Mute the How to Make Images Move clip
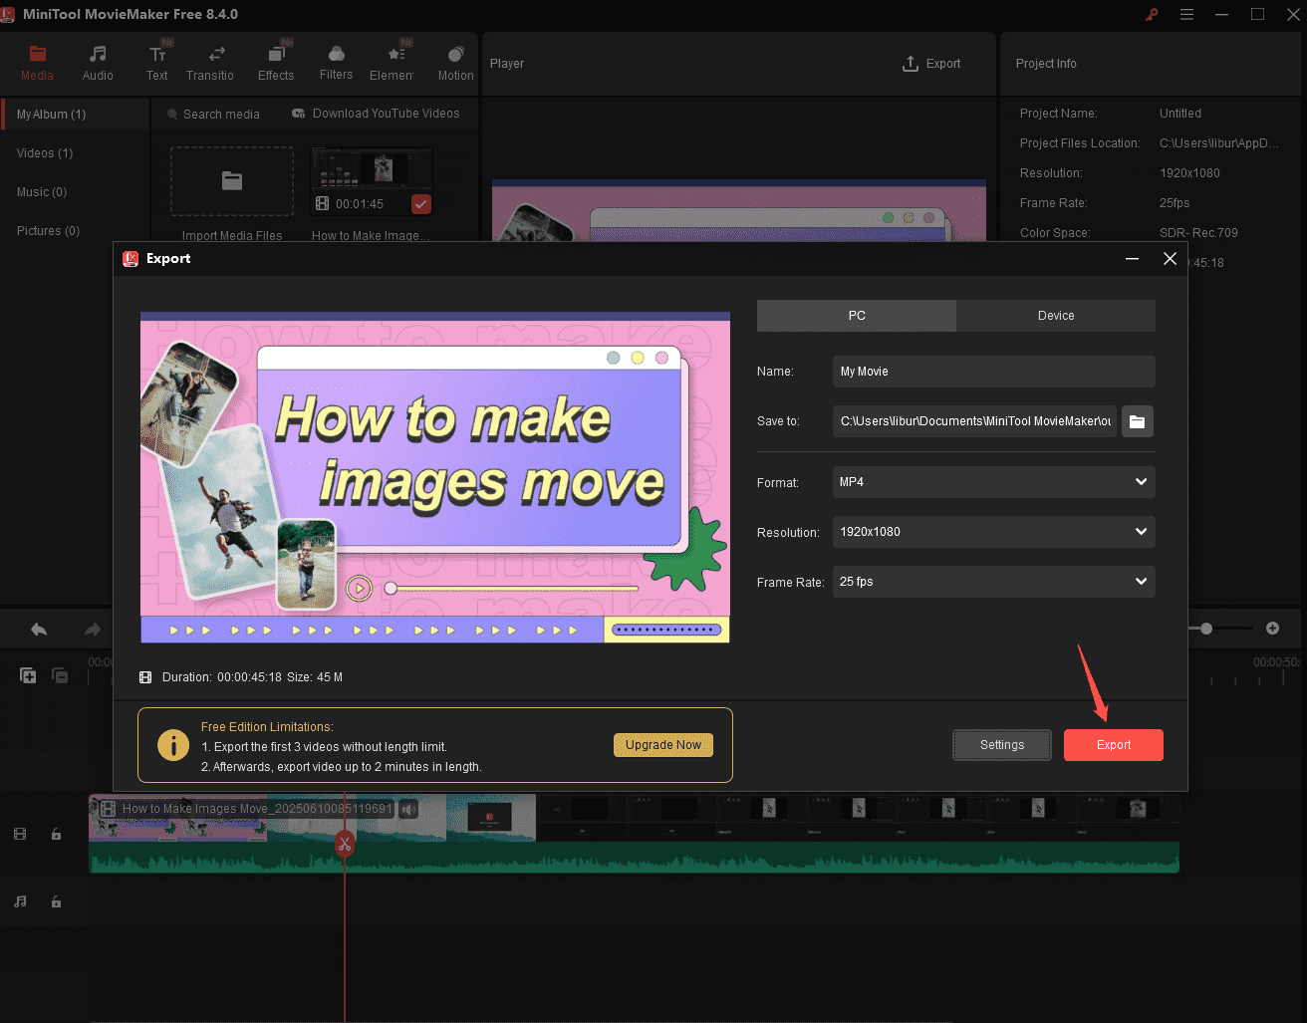 (408, 809)
